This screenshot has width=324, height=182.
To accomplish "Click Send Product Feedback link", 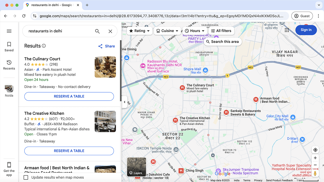I will point(279,180).
